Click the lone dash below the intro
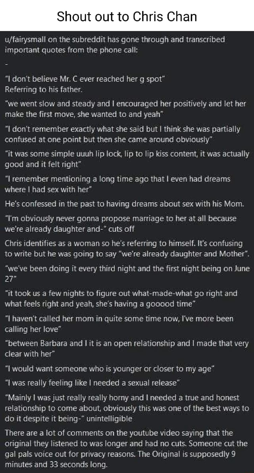Screen dimensions: 254x473 6,64
